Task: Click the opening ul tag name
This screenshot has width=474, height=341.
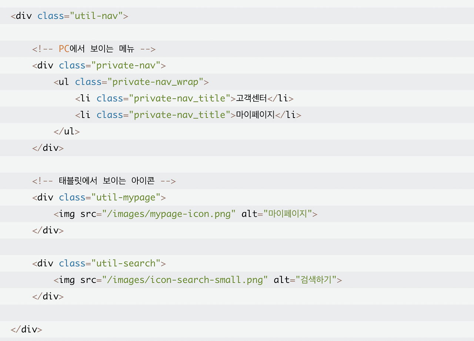Action: pos(64,82)
